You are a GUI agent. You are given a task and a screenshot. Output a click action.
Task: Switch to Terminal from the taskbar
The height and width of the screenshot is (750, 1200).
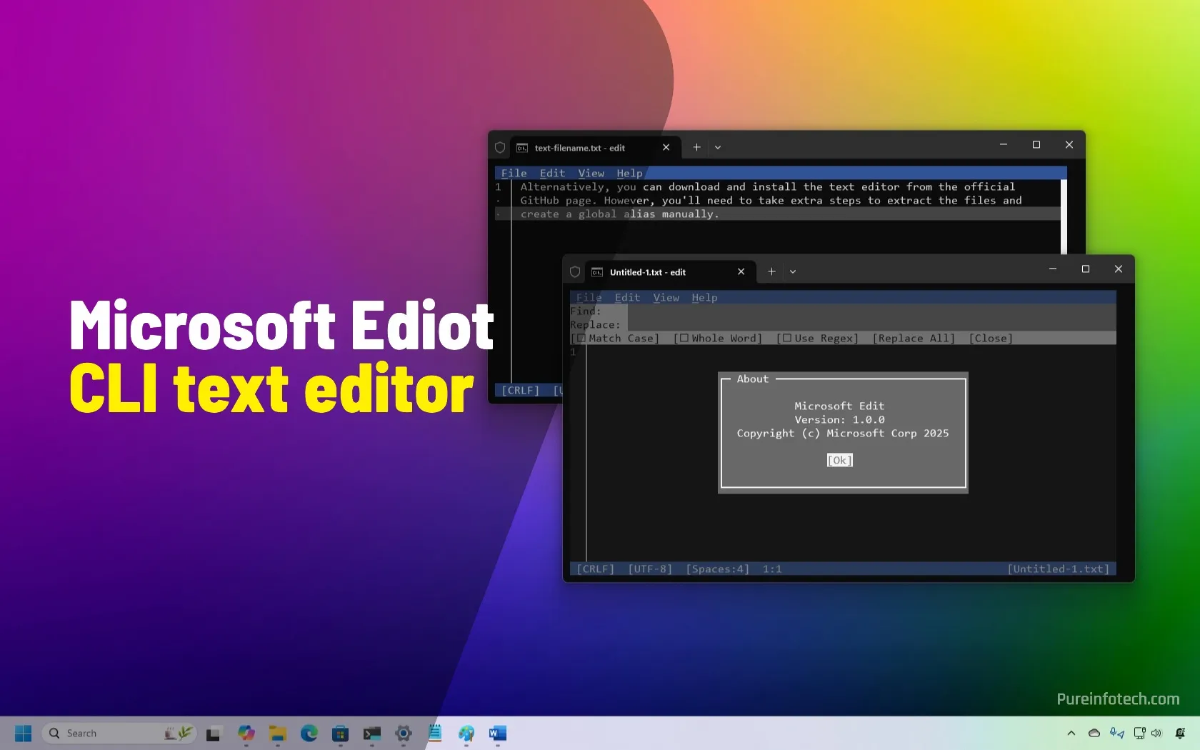[372, 734]
